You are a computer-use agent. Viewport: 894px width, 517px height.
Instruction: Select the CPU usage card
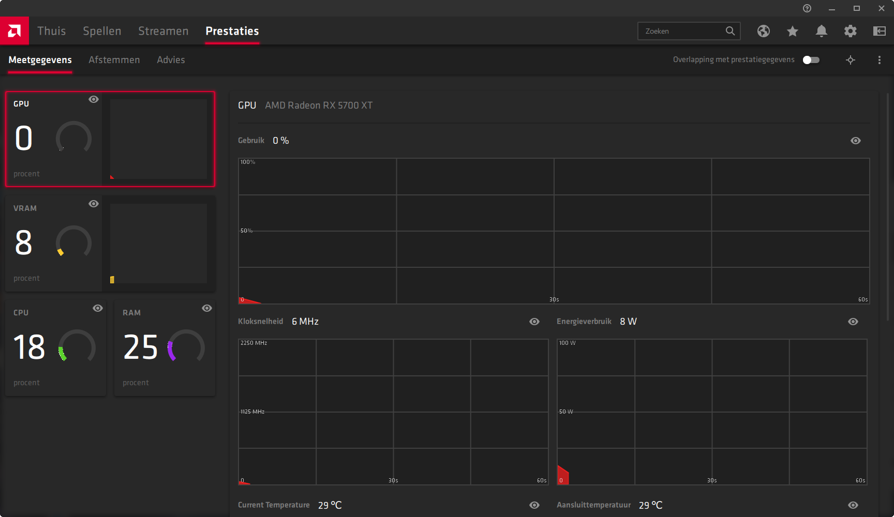click(56, 348)
